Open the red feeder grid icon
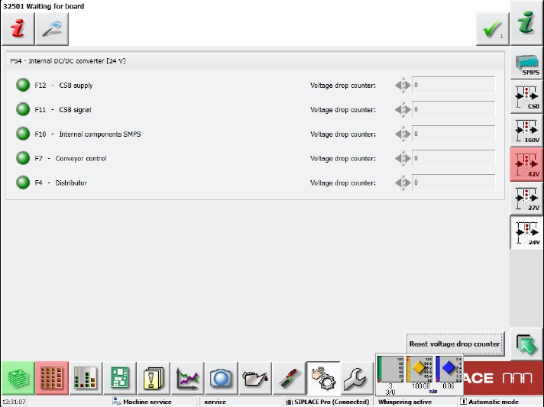 point(52,378)
